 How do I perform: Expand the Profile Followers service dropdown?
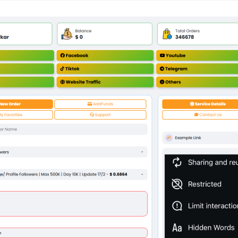[74, 174]
